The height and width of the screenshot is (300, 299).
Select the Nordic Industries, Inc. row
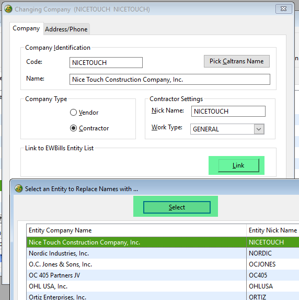(x=163, y=253)
